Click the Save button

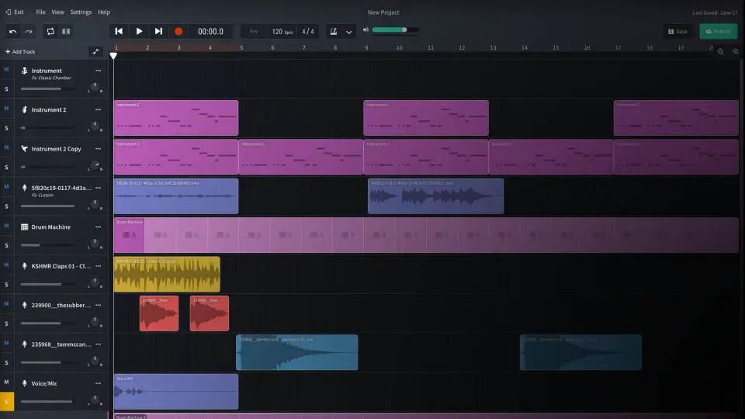coord(677,31)
